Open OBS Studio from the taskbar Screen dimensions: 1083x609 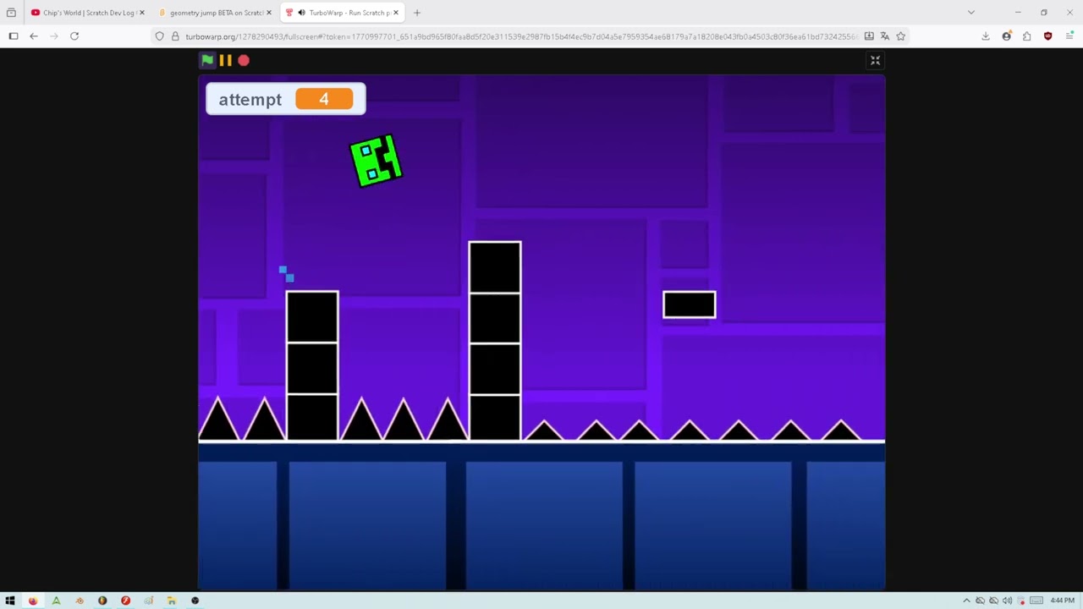[x=195, y=601]
